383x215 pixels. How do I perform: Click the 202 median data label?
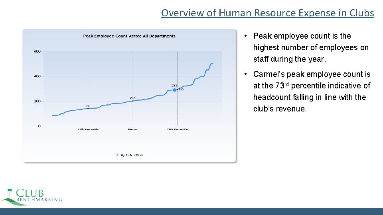pos(132,98)
